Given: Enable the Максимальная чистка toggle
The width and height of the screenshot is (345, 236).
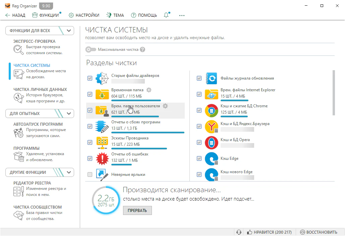Looking at the screenshot, I should (x=91, y=49).
